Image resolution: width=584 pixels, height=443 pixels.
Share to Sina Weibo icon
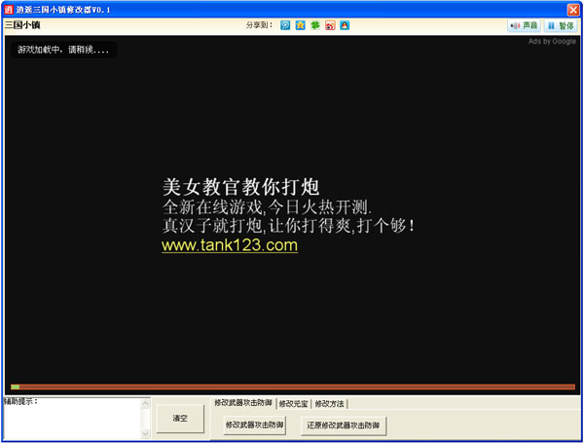click(x=330, y=25)
